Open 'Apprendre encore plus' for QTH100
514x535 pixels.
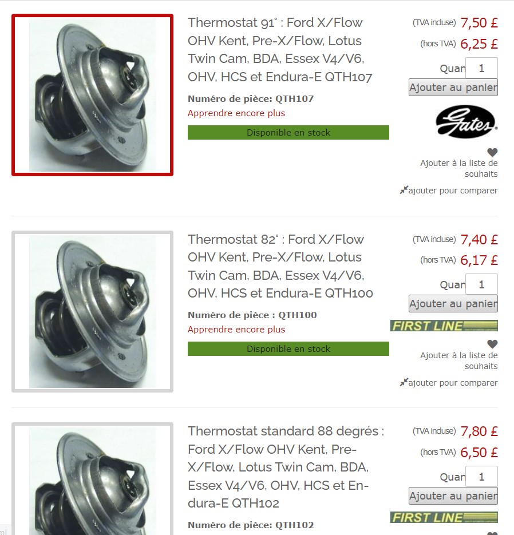click(236, 329)
